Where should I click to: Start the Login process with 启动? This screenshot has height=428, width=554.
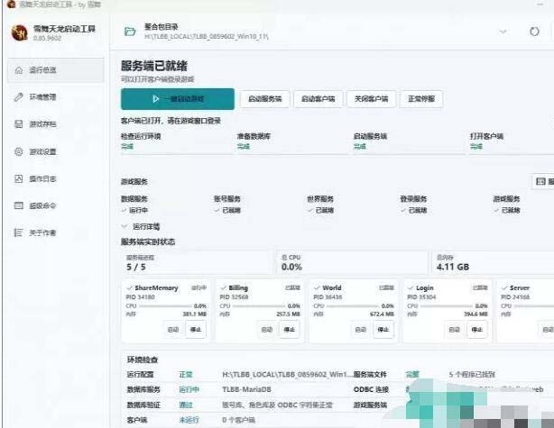455,330
